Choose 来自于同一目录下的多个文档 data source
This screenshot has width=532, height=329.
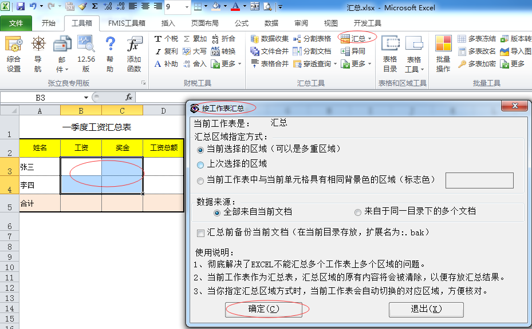coord(358,212)
